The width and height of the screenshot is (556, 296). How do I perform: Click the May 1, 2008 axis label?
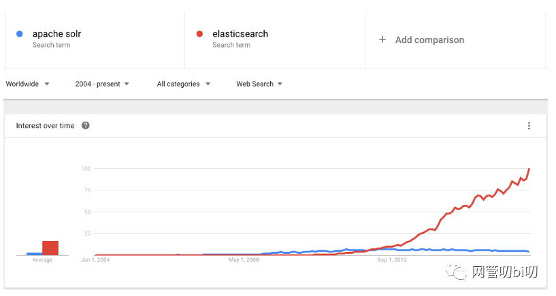coord(244,259)
